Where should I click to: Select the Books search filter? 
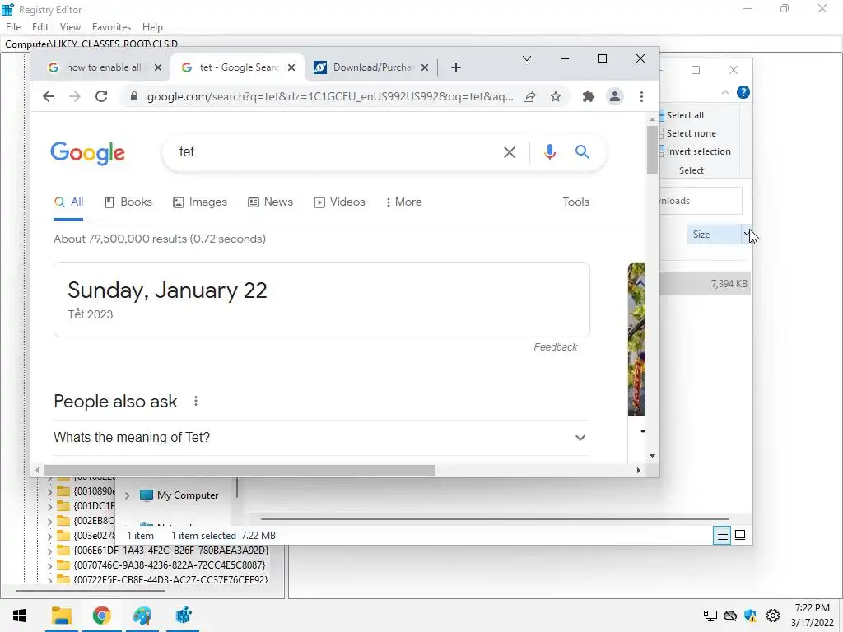coord(128,202)
